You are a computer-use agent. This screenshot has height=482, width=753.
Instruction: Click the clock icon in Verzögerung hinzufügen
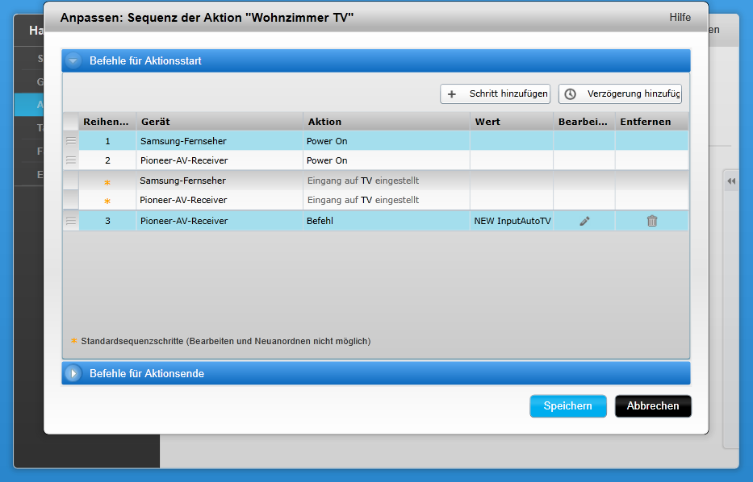[x=571, y=94]
